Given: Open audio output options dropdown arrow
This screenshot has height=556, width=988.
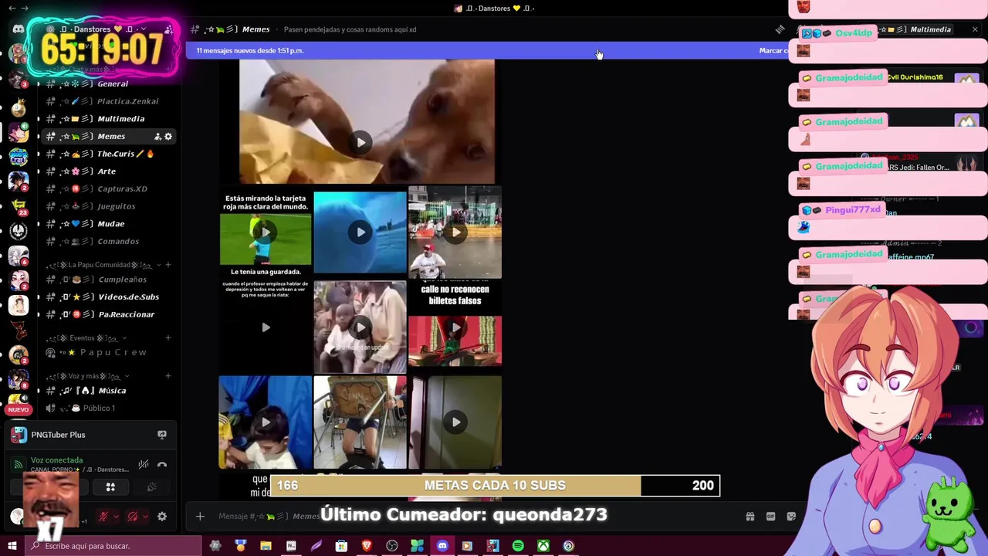Looking at the screenshot, I should (145, 517).
